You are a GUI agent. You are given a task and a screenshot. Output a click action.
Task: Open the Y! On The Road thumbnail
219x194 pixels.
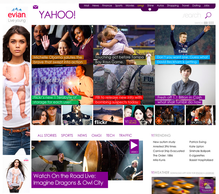pyautogui.click(x=139, y=115)
